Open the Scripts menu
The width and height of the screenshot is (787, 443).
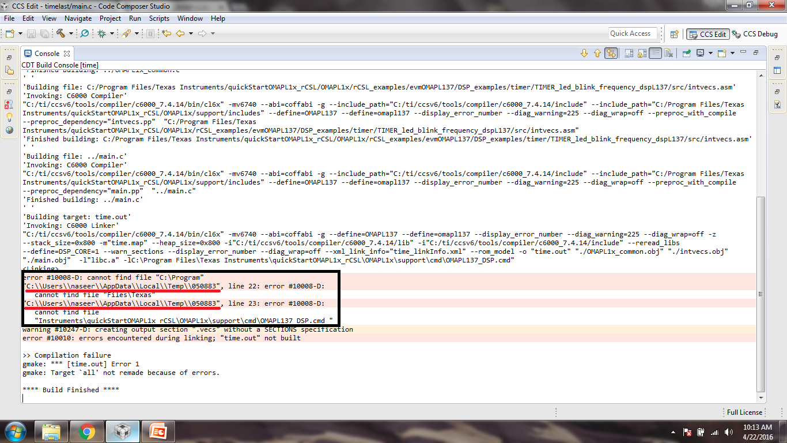point(160,18)
